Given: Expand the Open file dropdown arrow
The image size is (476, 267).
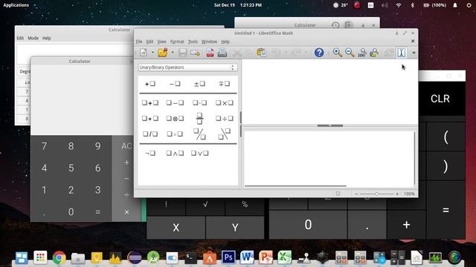Looking at the screenshot, I should coord(172,53).
